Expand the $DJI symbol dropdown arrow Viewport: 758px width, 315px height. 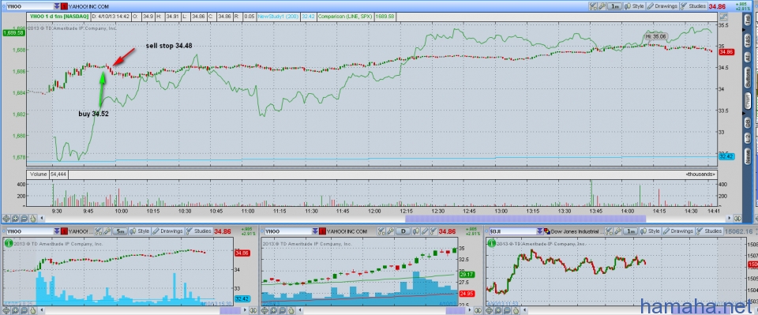click(540, 231)
